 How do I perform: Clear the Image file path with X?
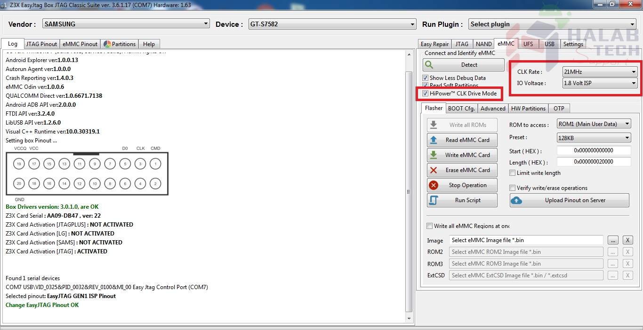[x=627, y=240]
